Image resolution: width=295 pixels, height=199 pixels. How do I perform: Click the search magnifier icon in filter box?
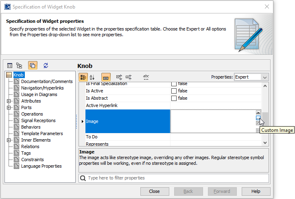[x=83, y=178]
